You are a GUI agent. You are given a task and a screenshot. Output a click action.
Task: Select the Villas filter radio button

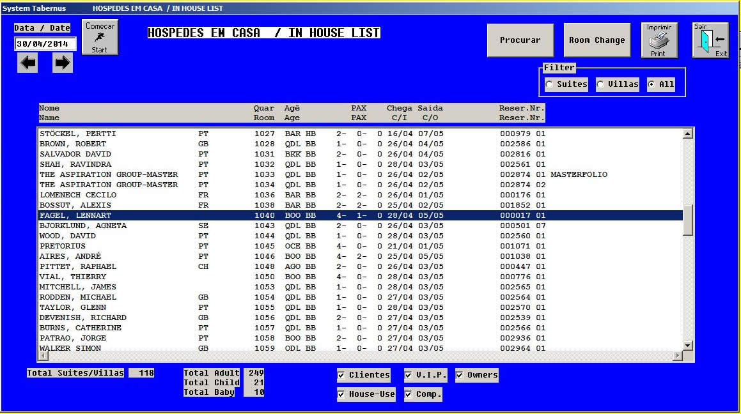click(x=601, y=84)
